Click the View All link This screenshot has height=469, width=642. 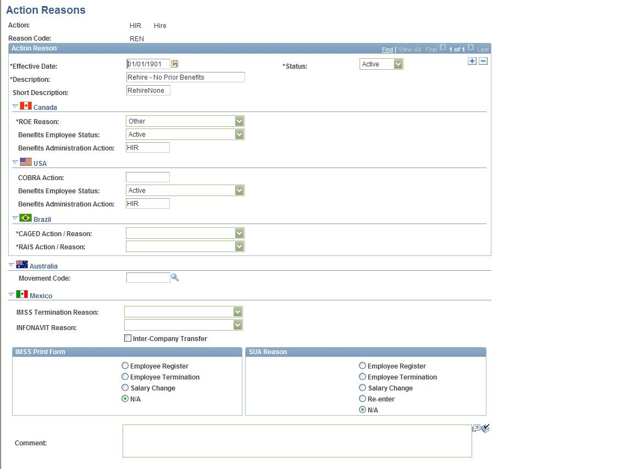409,49
